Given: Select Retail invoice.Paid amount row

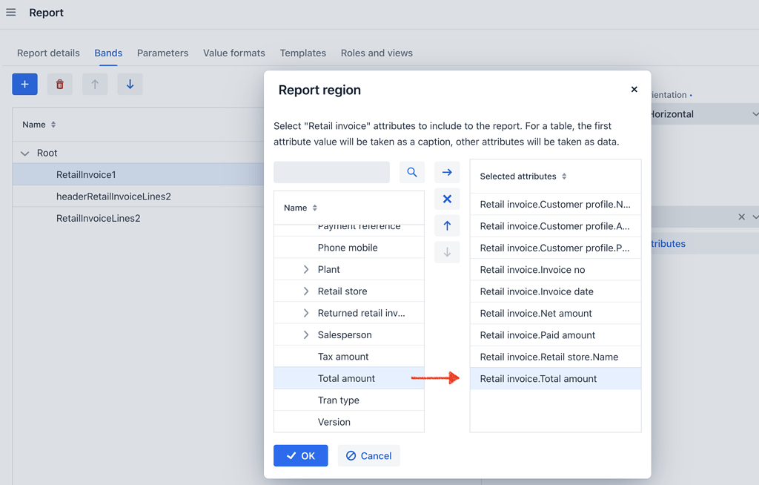Looking at the screenshot, I should 556,335.
